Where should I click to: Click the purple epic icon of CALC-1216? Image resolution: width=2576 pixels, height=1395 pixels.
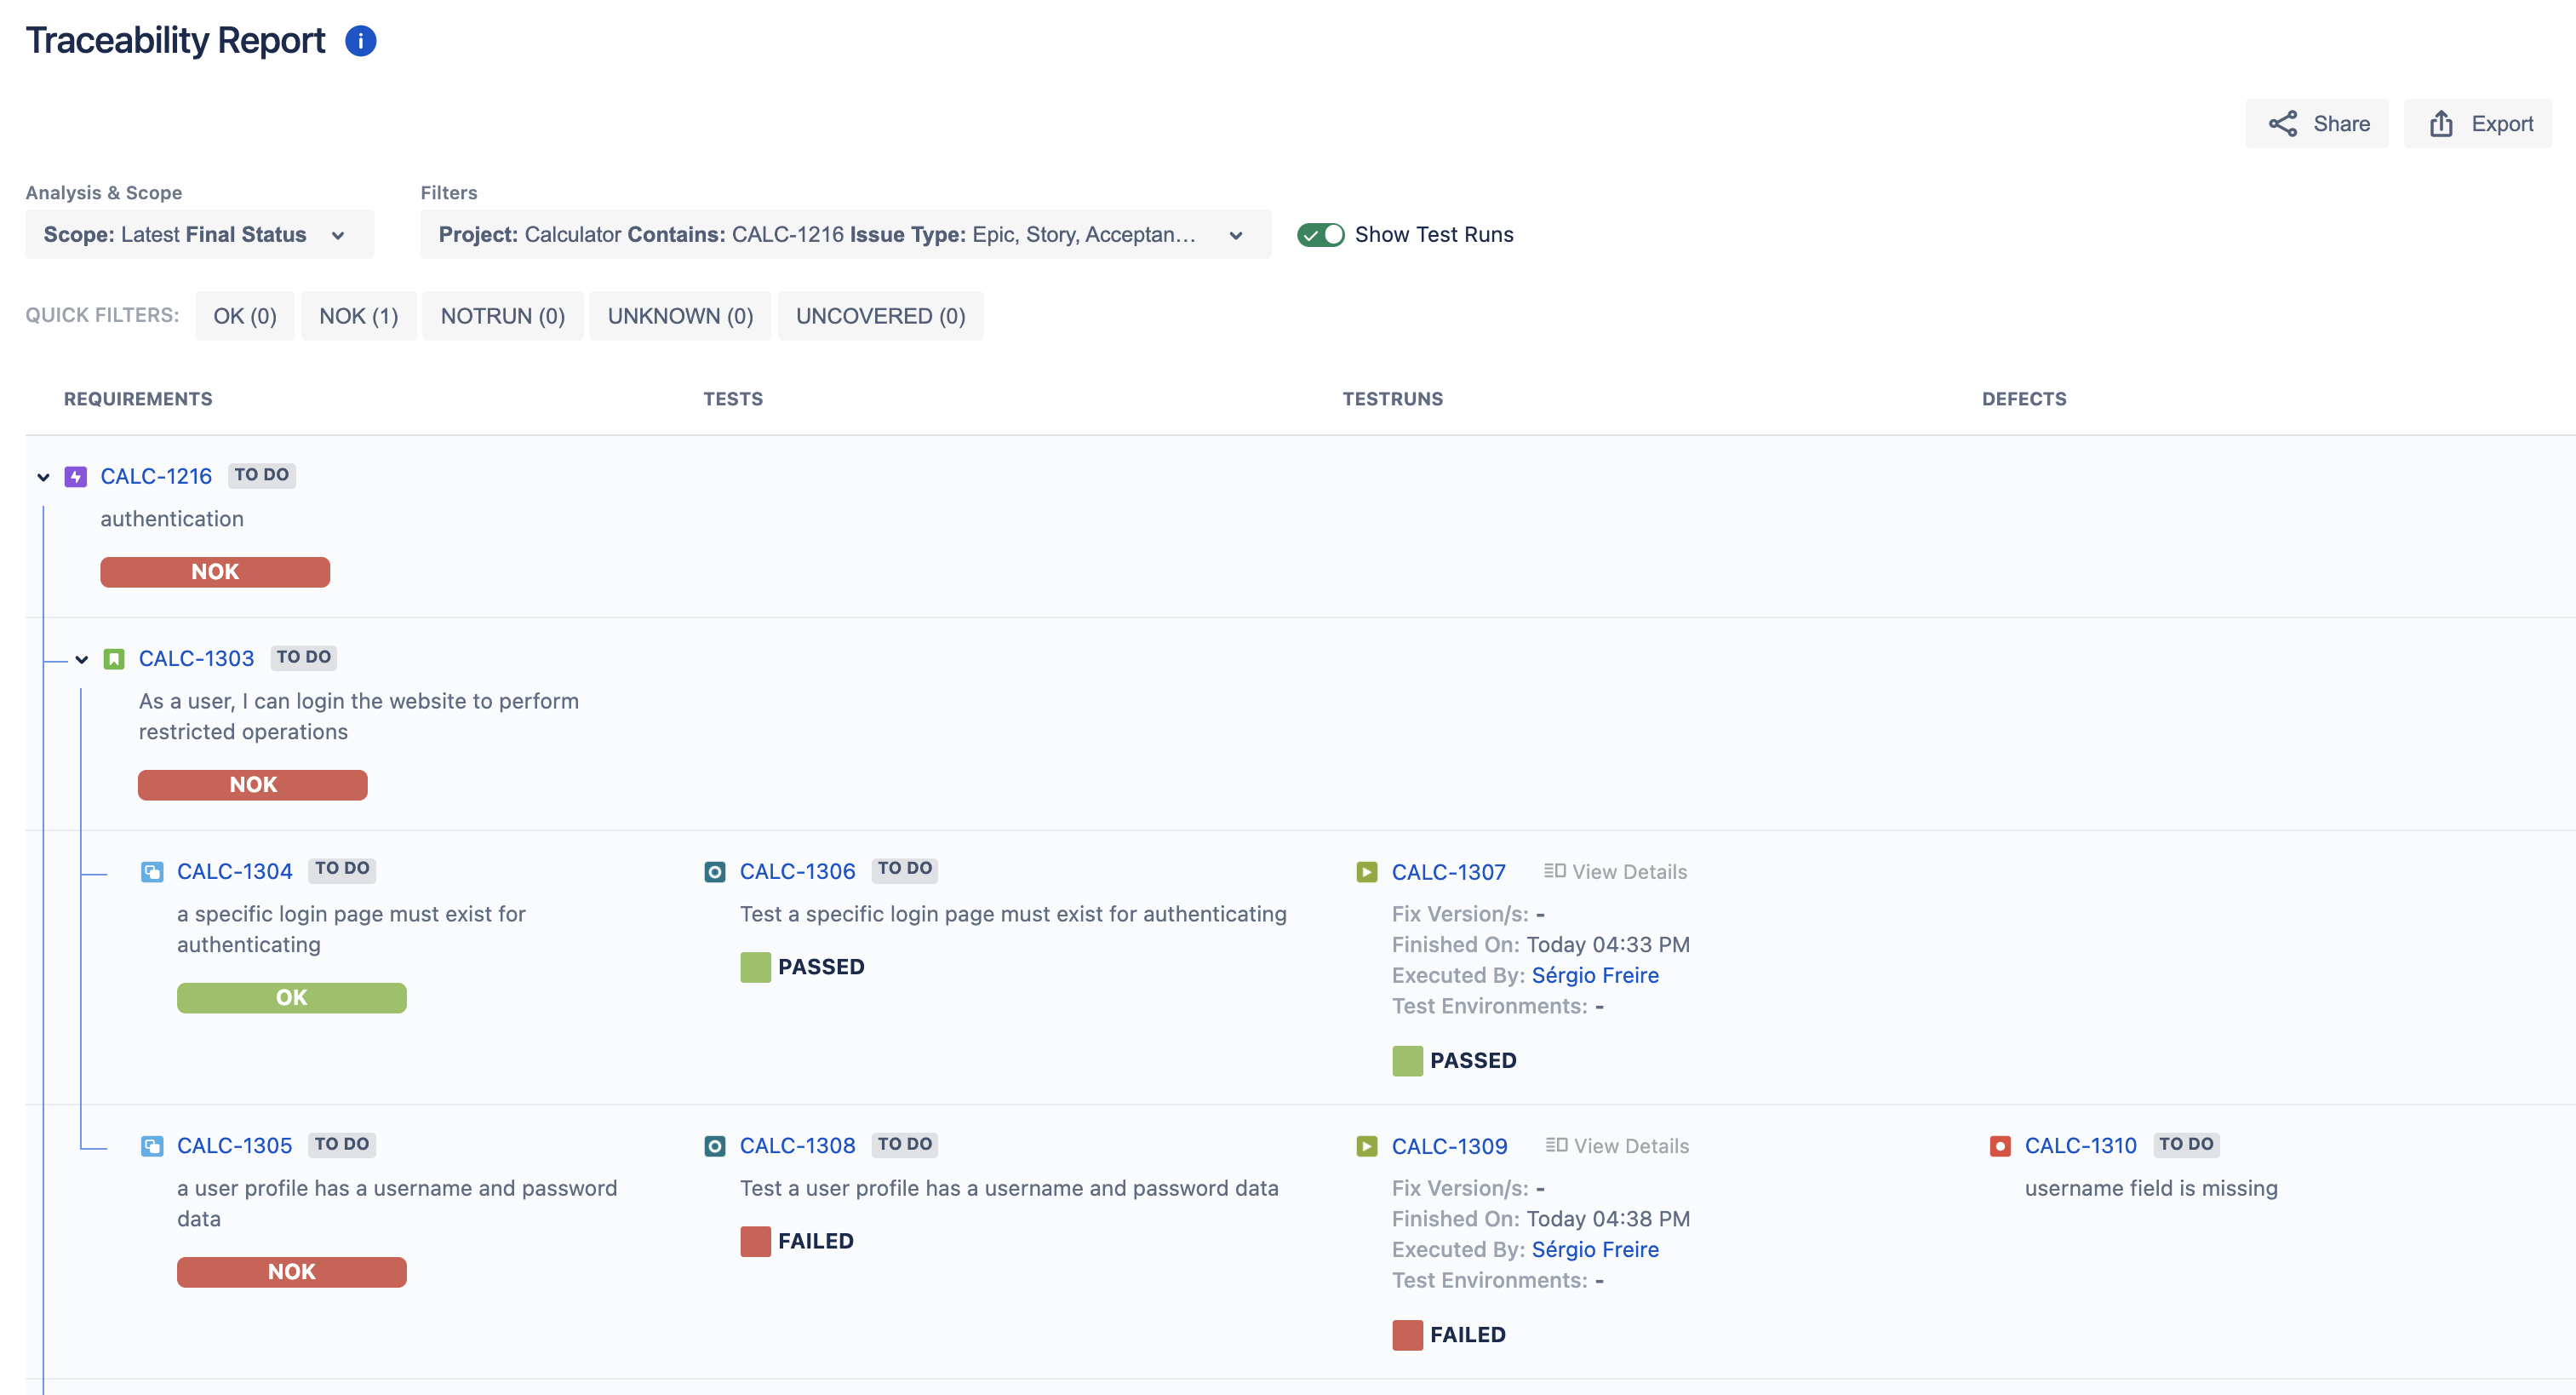76,476
